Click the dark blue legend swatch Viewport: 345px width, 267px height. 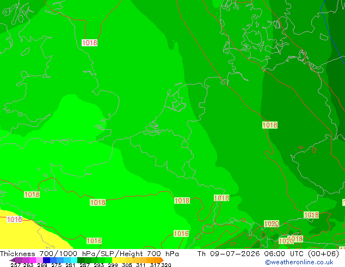[46, 260]
